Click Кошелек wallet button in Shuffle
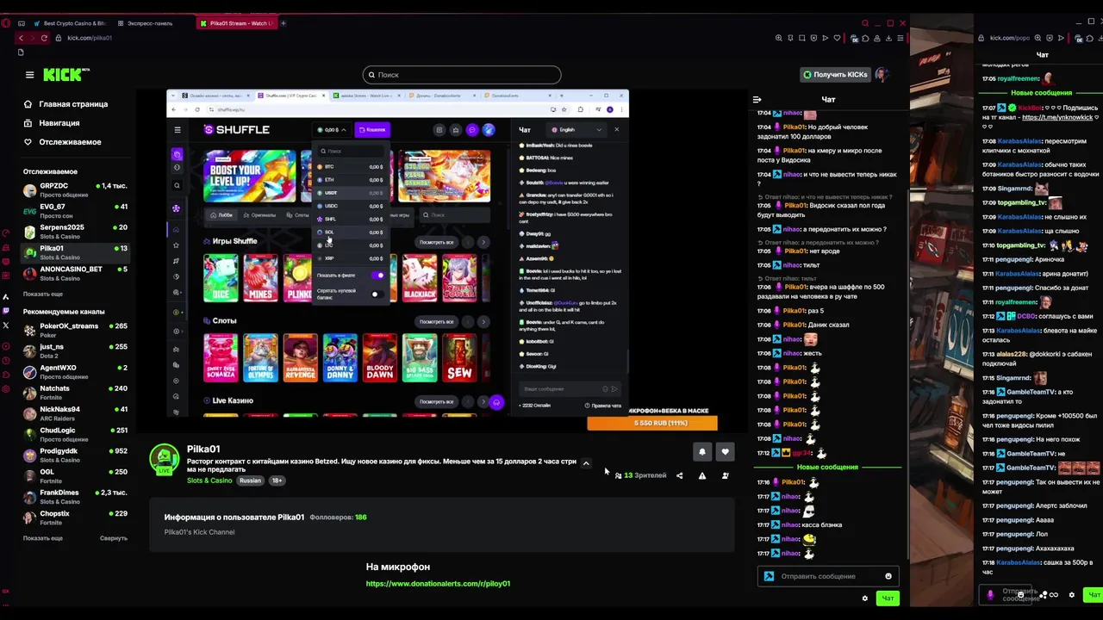Screen dimensions: 1103x620 click(372, 130)
